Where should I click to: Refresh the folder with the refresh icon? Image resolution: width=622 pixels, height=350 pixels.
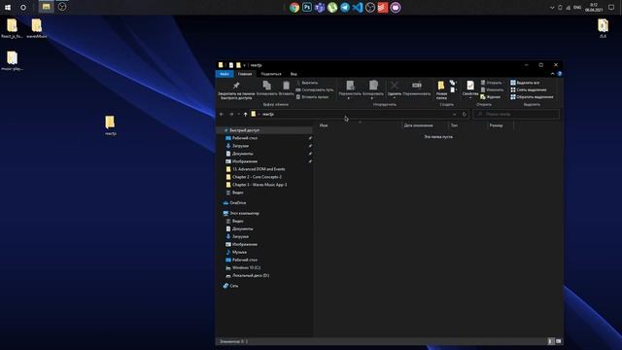(465, 115)
